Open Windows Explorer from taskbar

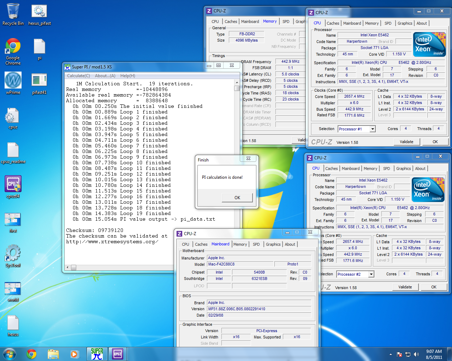tap(53, 354)
